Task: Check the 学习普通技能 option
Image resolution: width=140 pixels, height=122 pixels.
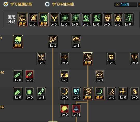Action: (x=6, y=4)
